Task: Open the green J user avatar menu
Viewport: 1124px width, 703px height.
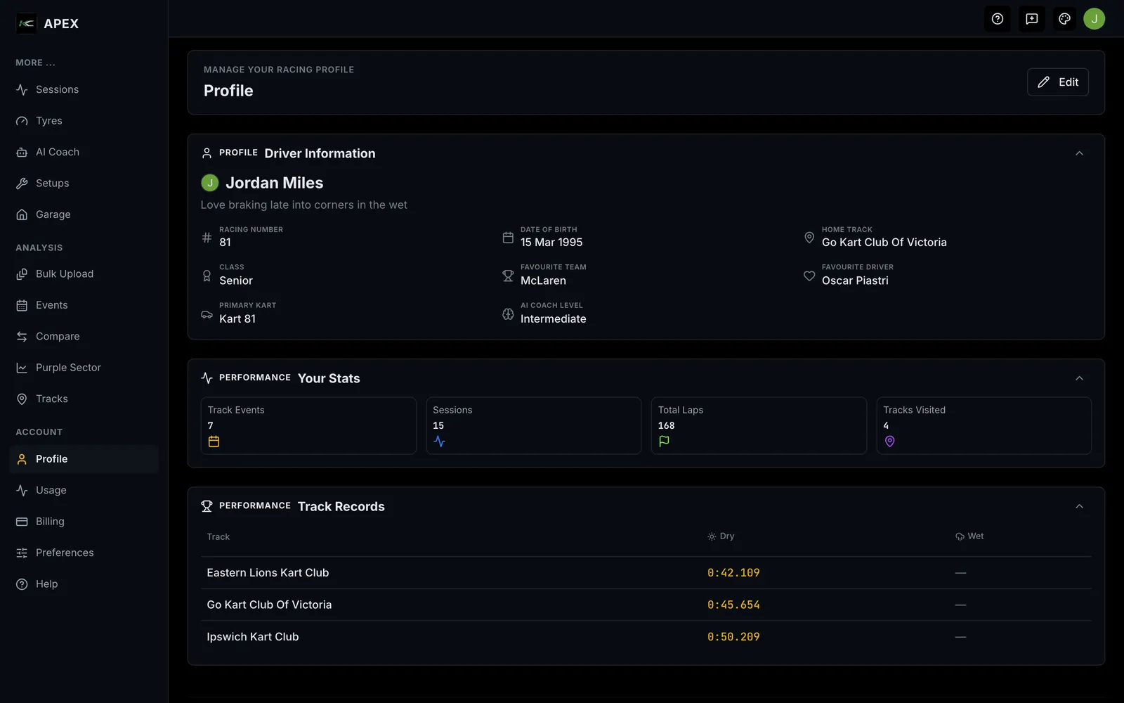Action: pyautogui.click(x=1094, y=19)
